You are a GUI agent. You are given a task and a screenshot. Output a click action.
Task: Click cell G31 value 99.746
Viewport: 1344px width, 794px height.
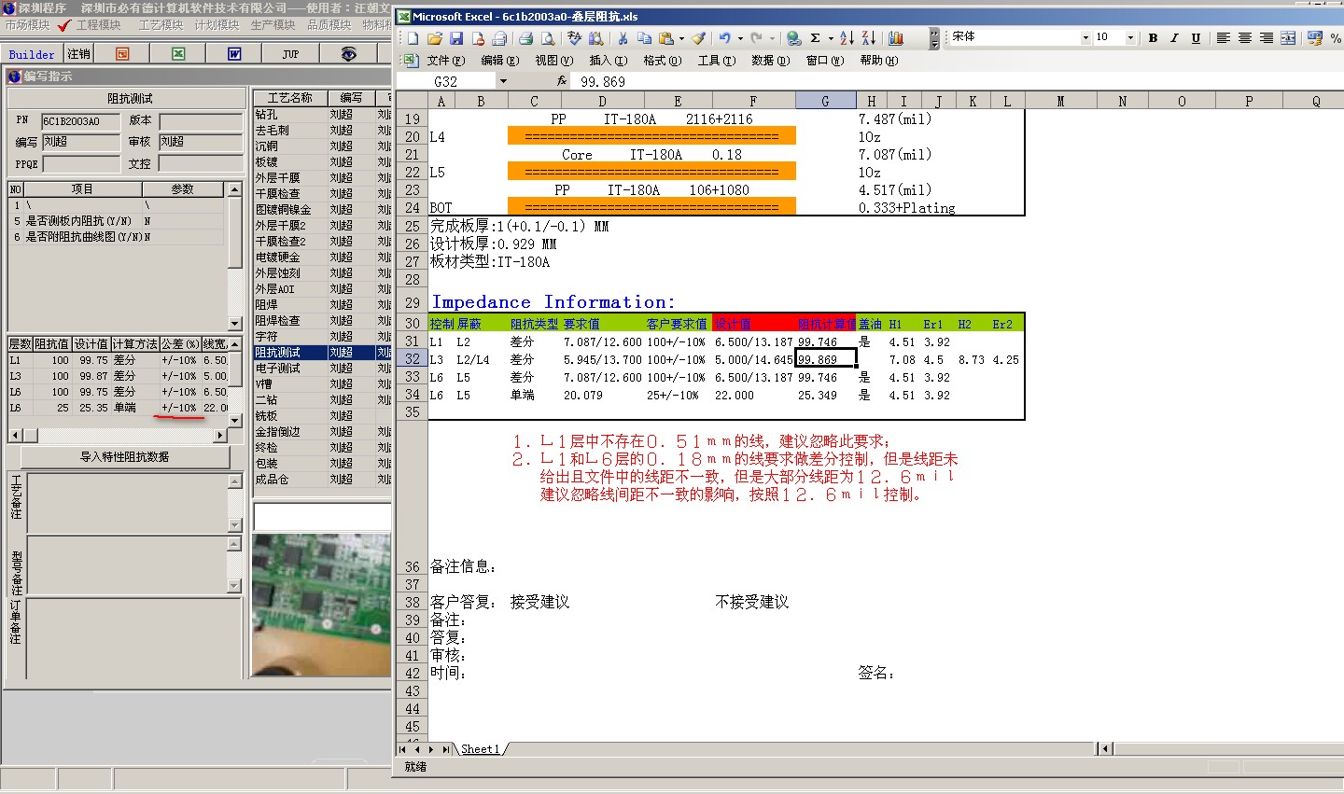pyautogui.click(x=826, y=341)
